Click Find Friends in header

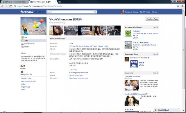[145, 12]
